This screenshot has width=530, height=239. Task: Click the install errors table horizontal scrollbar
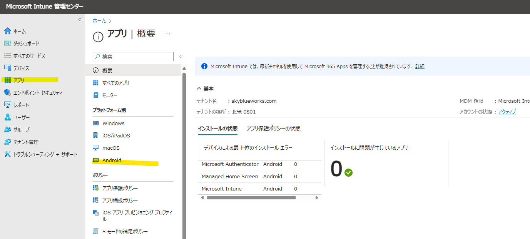251,197
